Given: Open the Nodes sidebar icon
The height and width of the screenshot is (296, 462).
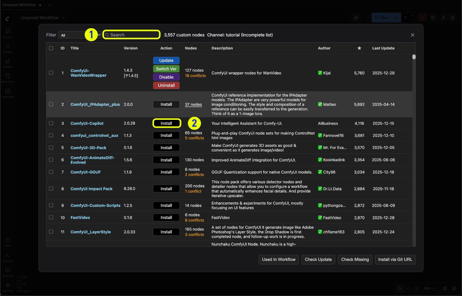Looking at the screenshot, I should point(7,49).
